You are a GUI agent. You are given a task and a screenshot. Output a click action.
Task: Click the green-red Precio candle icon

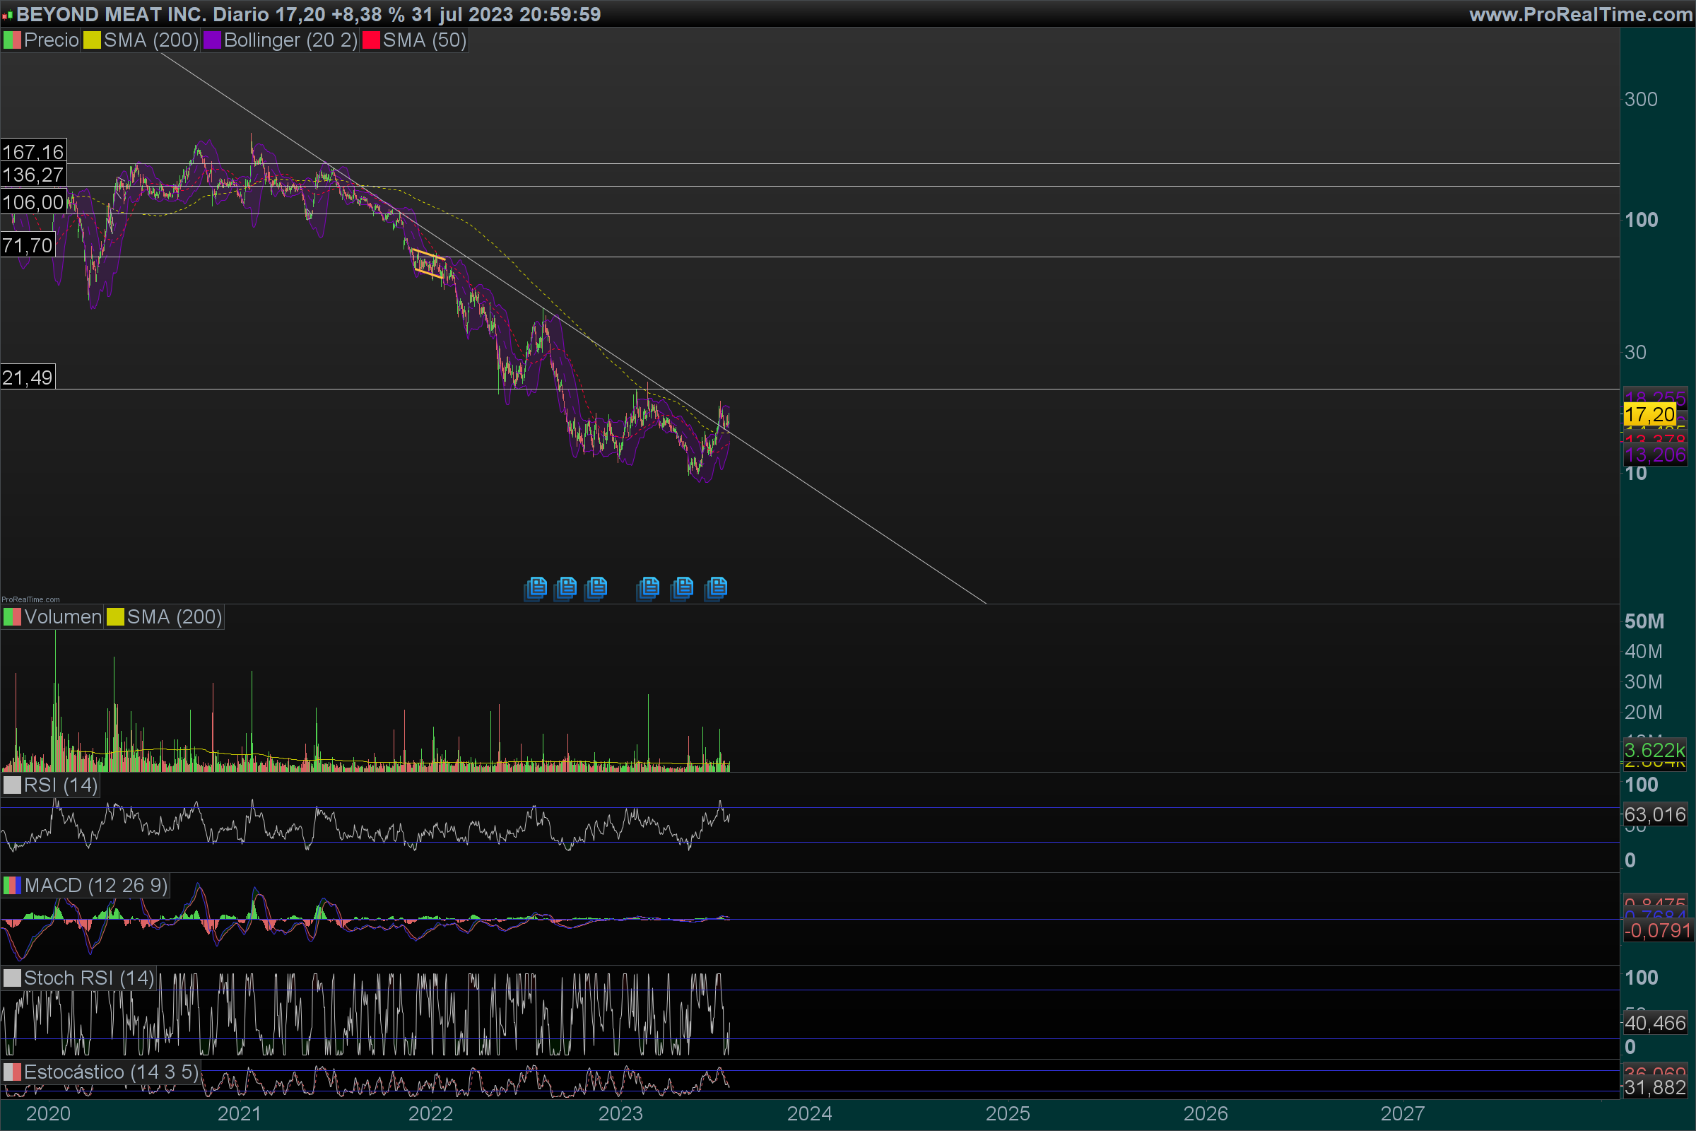(x=12, y=40)
